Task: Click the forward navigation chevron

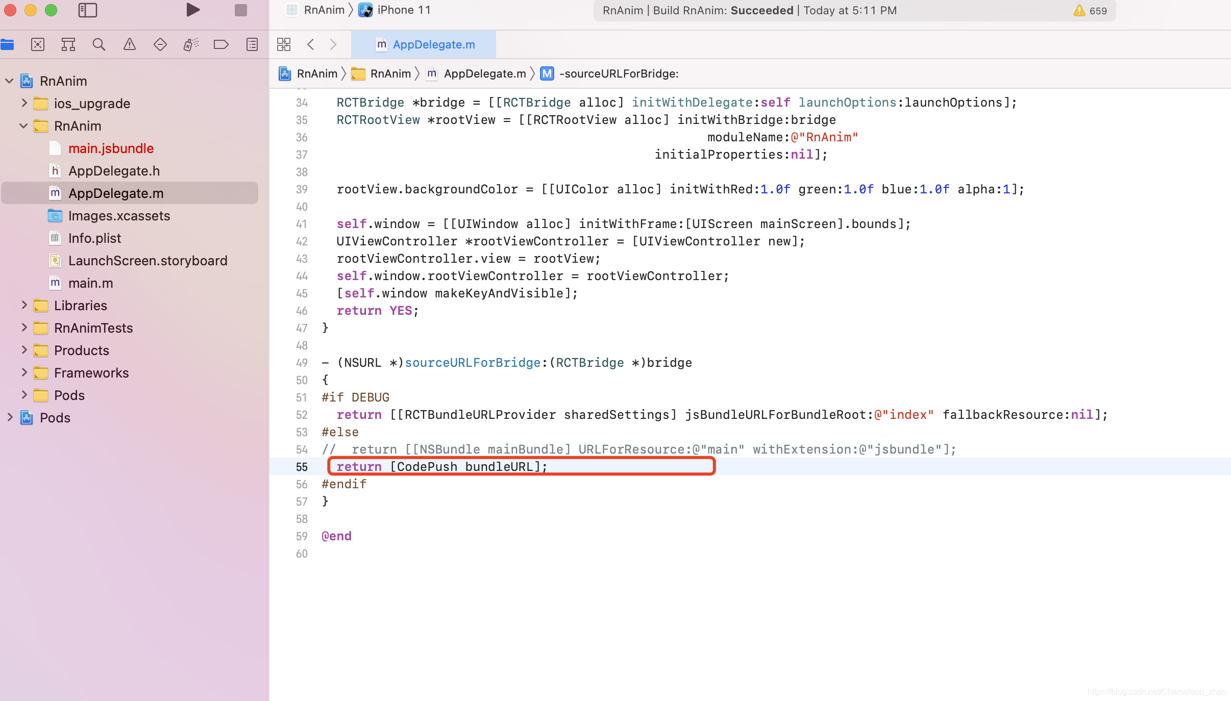Action: (333, 44)
